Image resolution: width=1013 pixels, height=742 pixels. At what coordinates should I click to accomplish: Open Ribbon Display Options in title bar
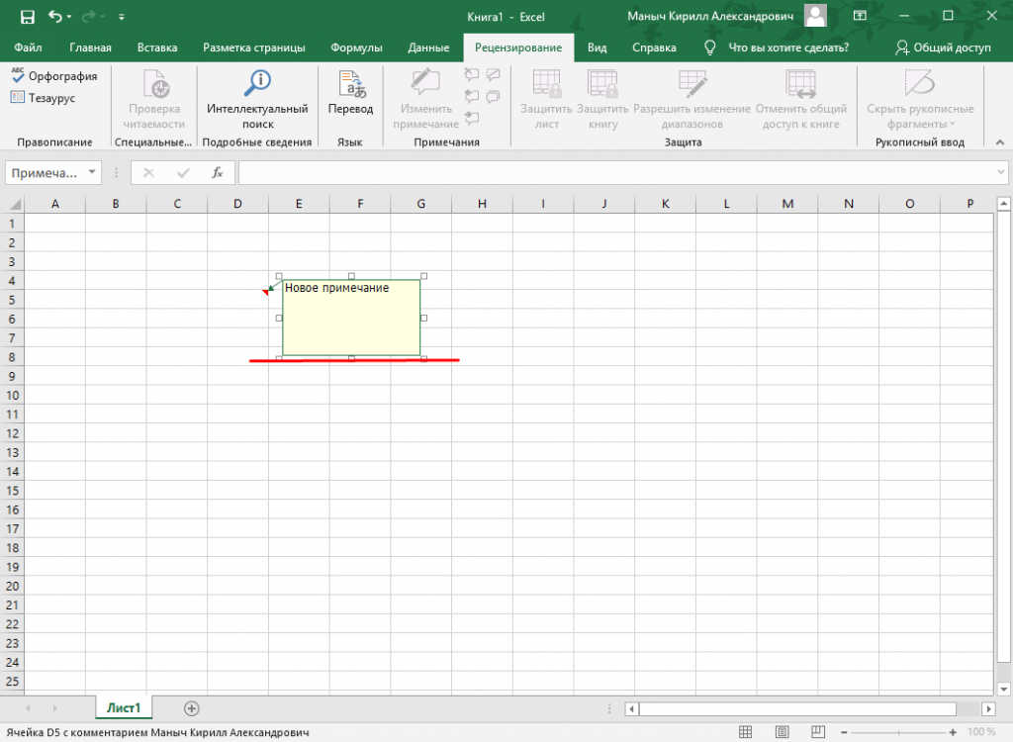pyautogui.click(x=860, y=16)
